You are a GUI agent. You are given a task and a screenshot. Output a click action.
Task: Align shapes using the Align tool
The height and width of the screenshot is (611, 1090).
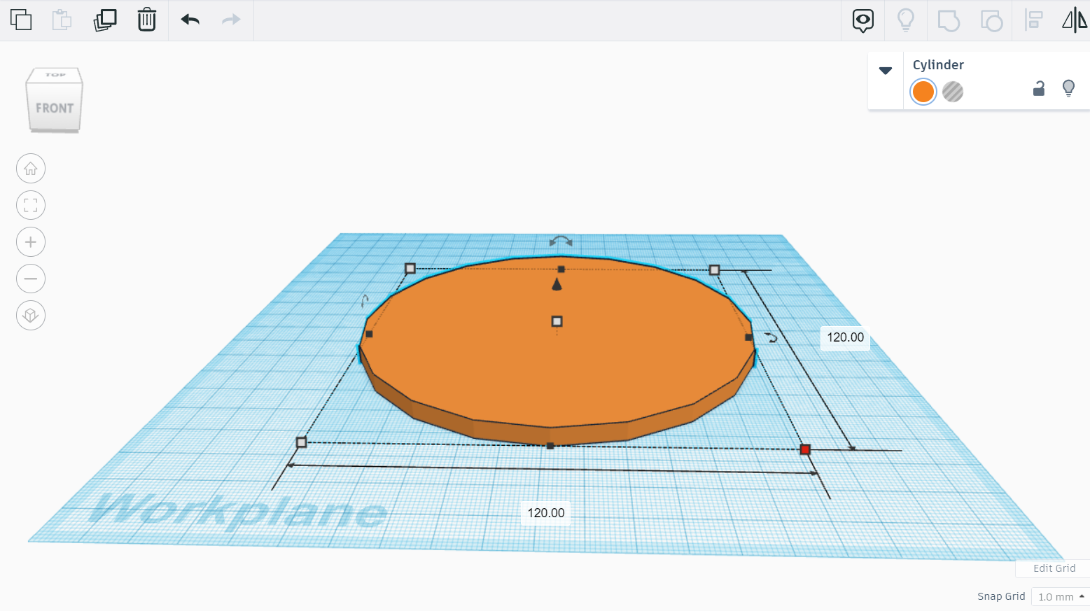point(1034,20)
